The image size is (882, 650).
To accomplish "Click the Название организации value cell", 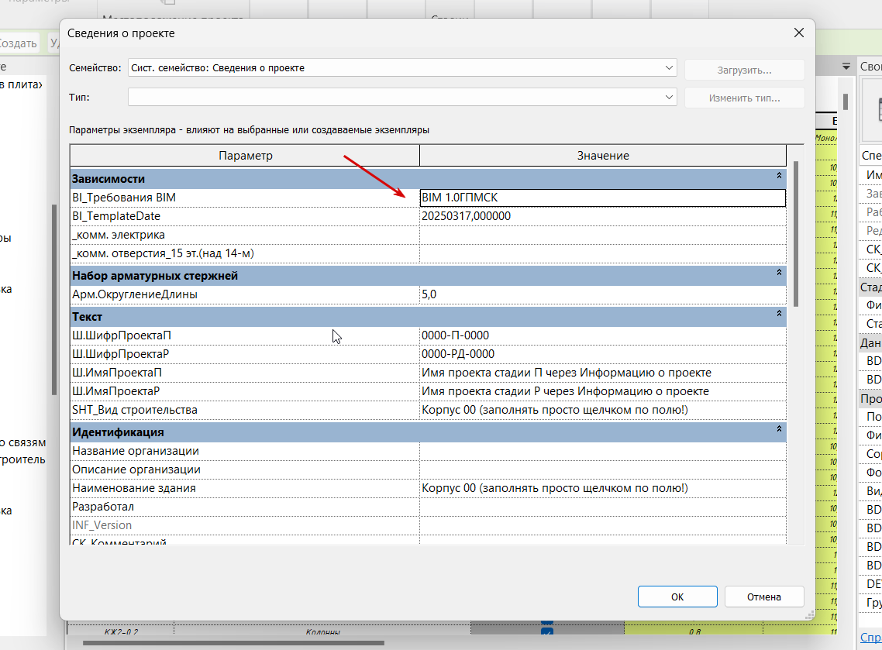I will click(602, 451).
